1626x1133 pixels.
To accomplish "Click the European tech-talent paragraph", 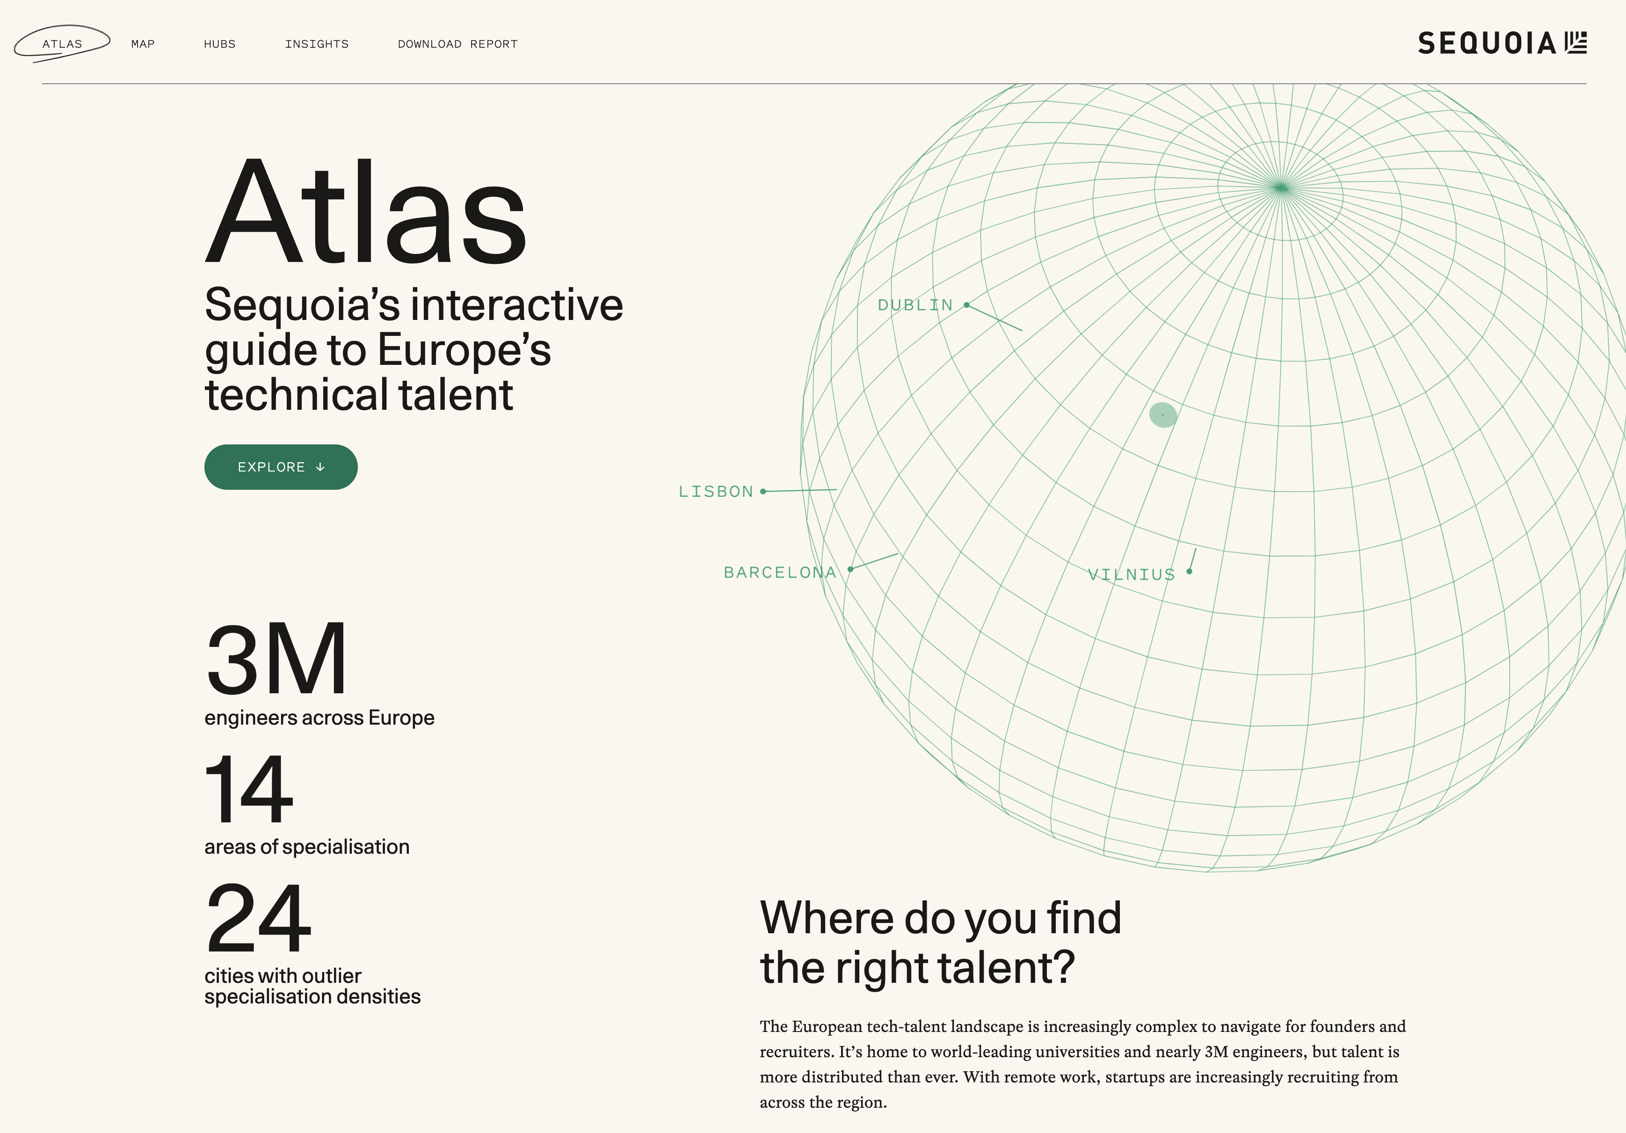I will tap(1083, 1064).
